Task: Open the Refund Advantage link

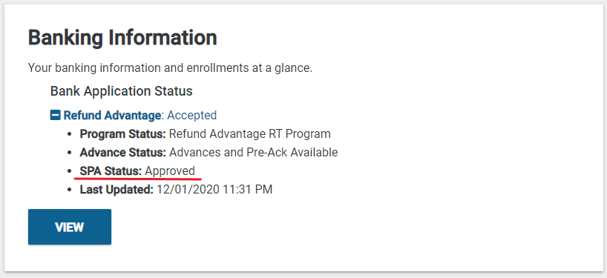Action: click(x=112, y=115)
